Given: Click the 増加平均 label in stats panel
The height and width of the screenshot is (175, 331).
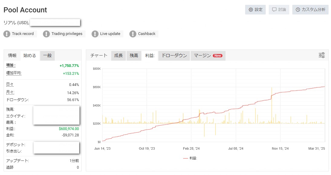Looking at the screenshot, I should pos(14,73).
